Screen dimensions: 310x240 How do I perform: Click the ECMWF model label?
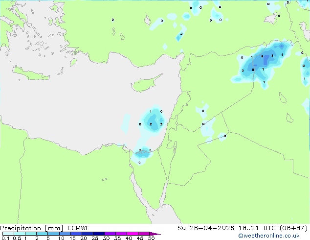[79, 228]
